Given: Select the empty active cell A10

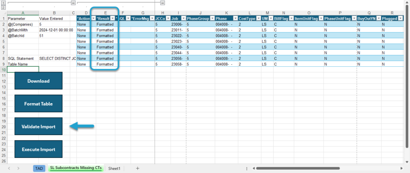Looking at the screenshot, I should 23,70.
